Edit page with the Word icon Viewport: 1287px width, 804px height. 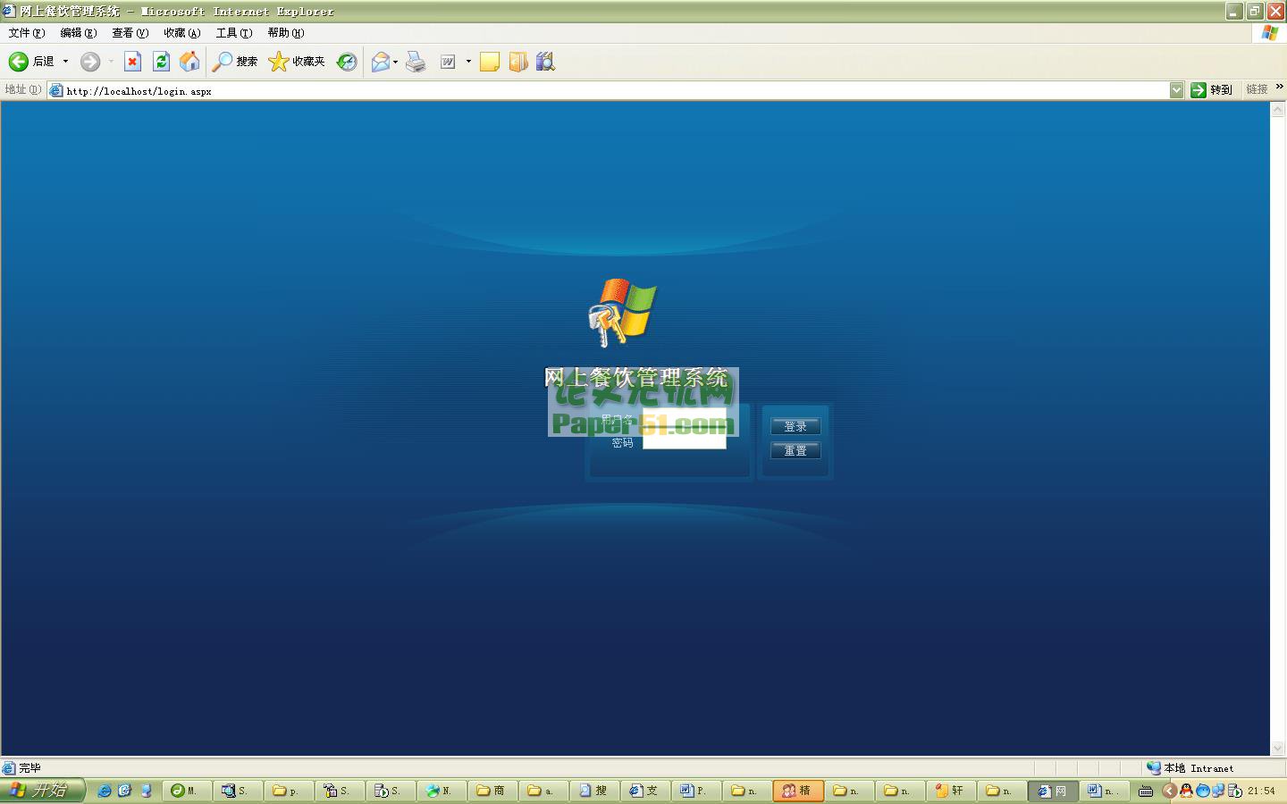[x=449, y=61]
